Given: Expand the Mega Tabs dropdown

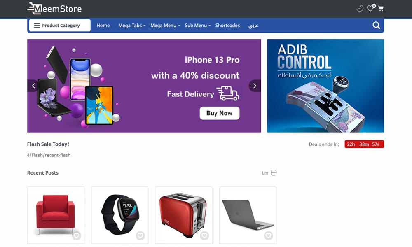Looking at the screenshot, I should 132,26.
